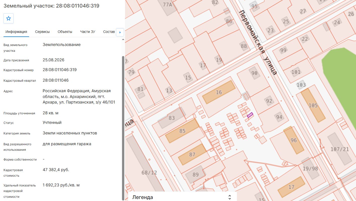Click the date value 25.08.2026
356x201 pixels.
[53, 60]
